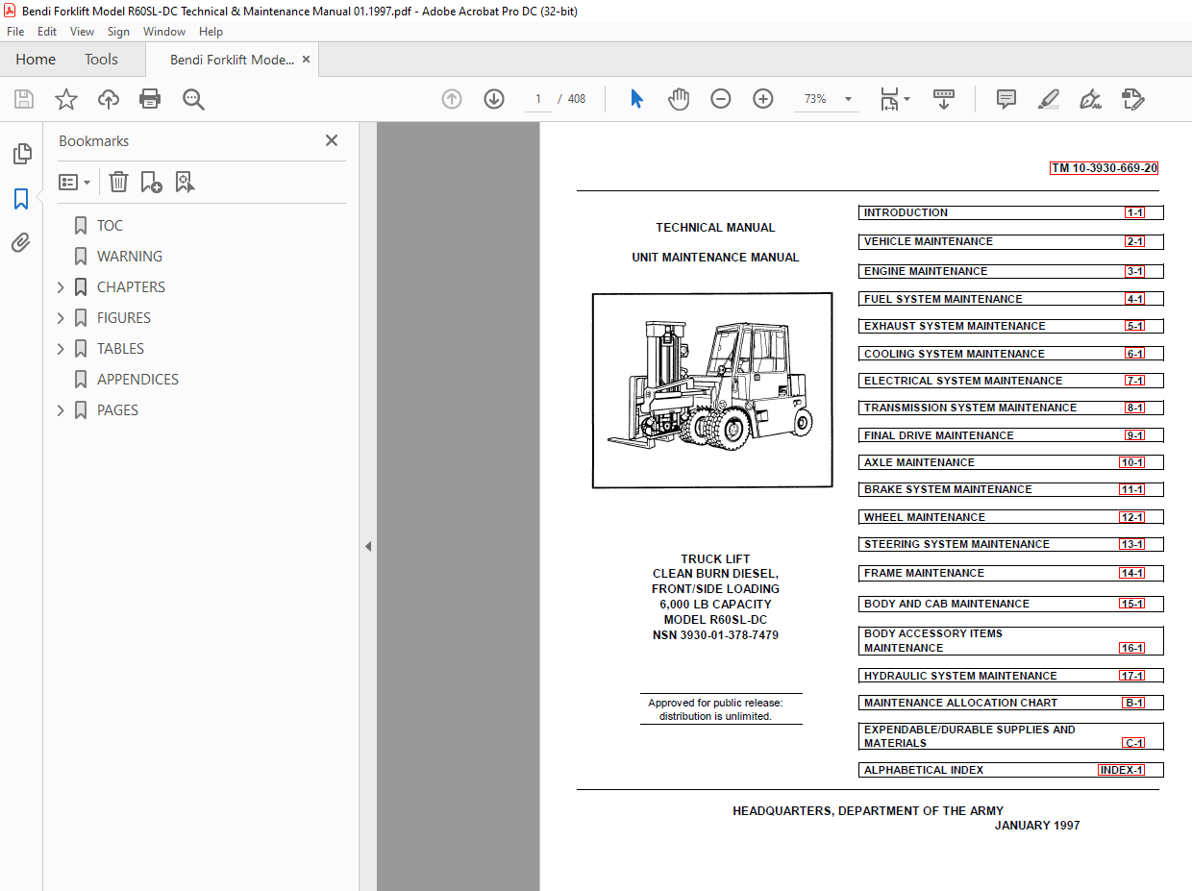Click the upload to cloud icon
The height and width of the screenshot is (891, 1192).
[x=109, y=99]
